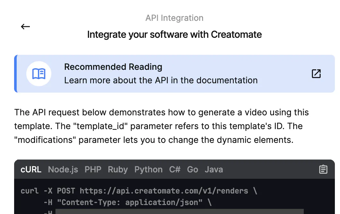Switch to the Node.js tab
Image resolution: width=340 pixels, height=214 pixels.
coord(63,169)
